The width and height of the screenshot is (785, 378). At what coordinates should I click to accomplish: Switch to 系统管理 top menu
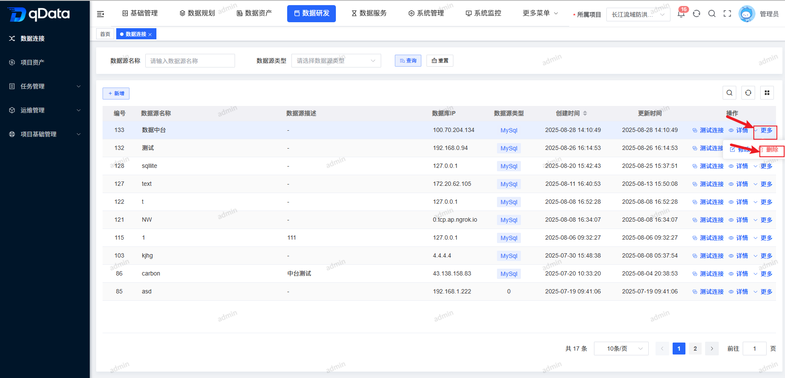(x=426, y=13)
